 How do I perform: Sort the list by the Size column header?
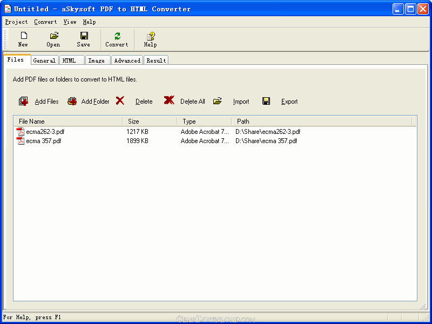(x=150, y=121)
